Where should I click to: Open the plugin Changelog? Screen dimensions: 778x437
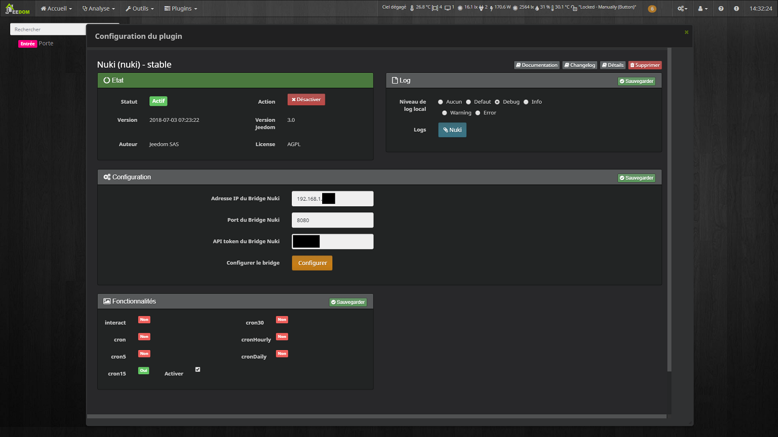click(580, 65)
